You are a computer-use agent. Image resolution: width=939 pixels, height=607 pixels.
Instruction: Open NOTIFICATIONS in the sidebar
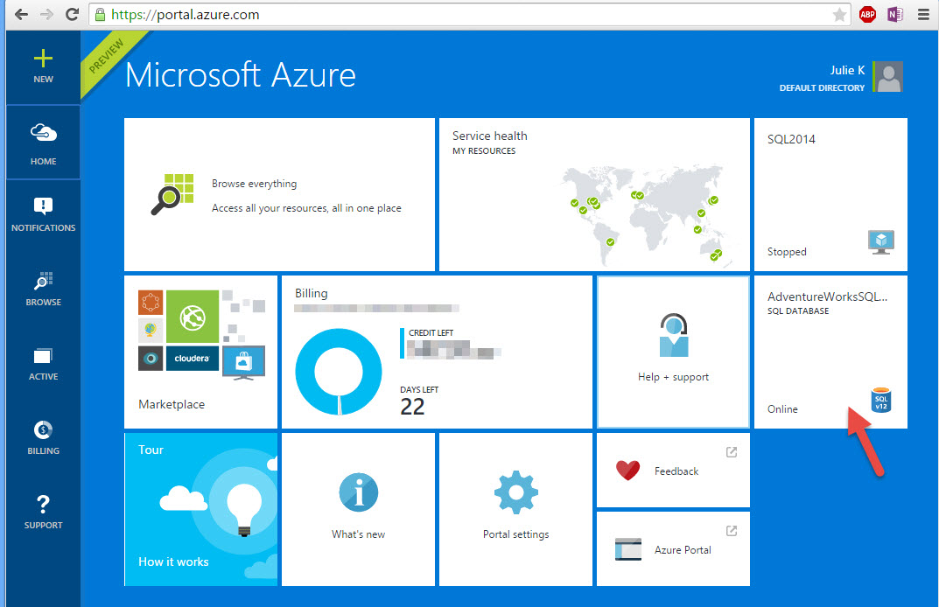click(43, 214)
